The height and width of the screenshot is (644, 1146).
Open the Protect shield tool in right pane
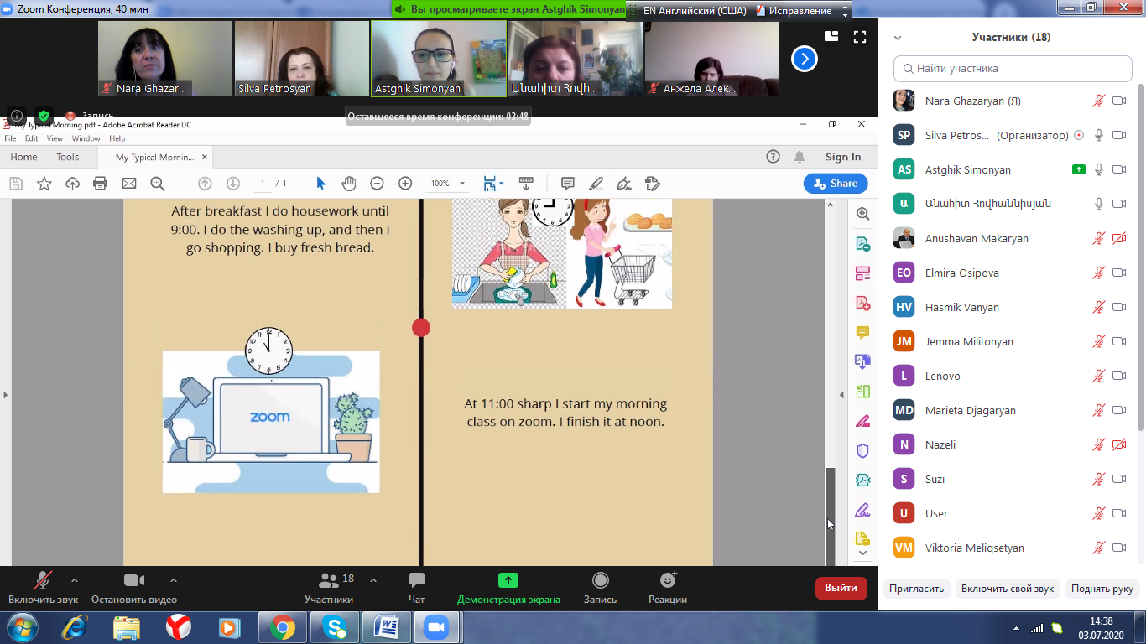pyautogui.click(x=862, y=451)
